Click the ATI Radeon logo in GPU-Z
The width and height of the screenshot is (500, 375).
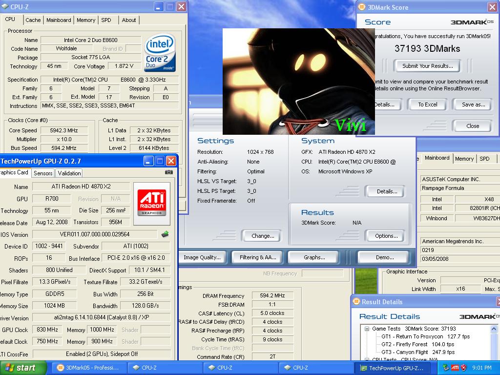coord(152,203)
